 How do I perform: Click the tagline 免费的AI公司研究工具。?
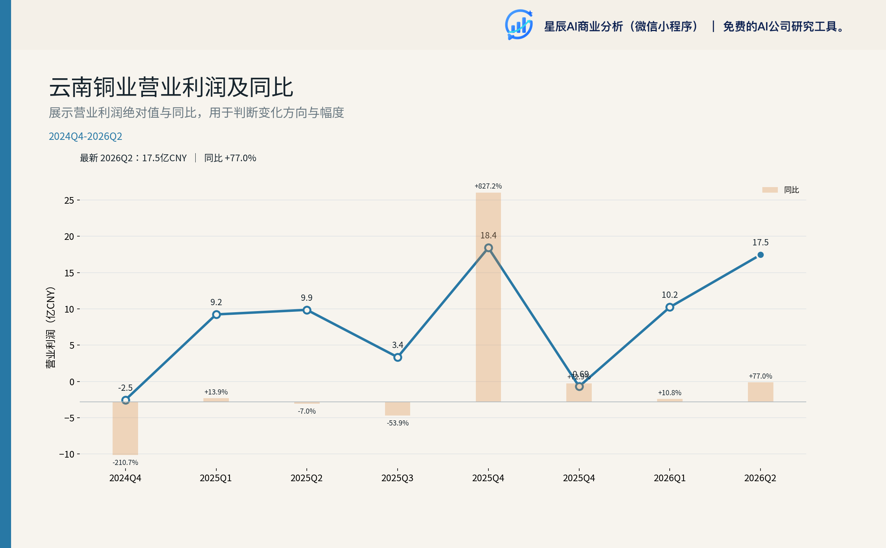(783, 27)
